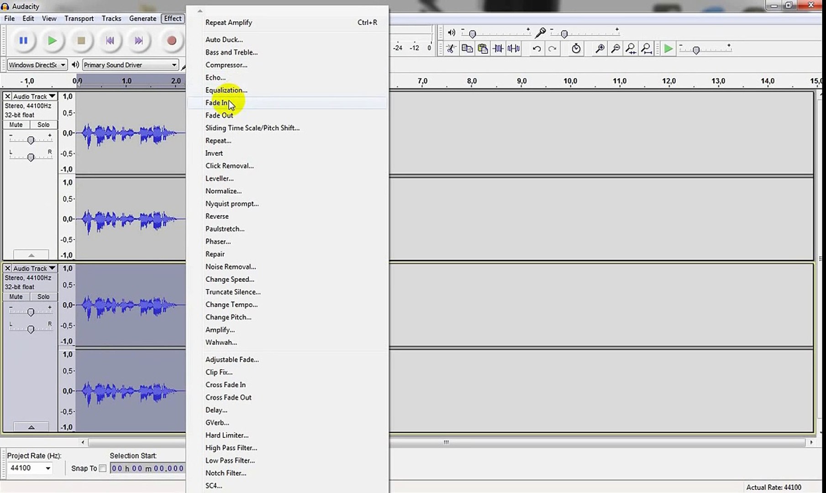Solo the second Audio Track
This screenshot has width=826, height=493.
pos(43,297)
